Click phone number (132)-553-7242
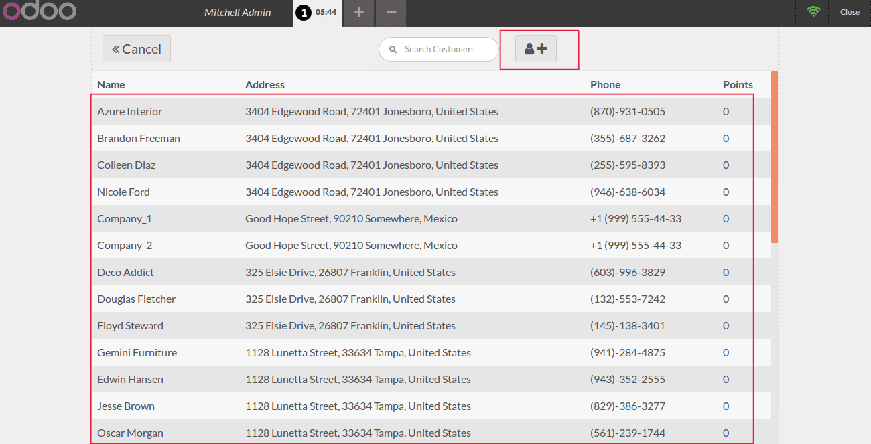This screenshot has height=444, width=871. (628, 299)
